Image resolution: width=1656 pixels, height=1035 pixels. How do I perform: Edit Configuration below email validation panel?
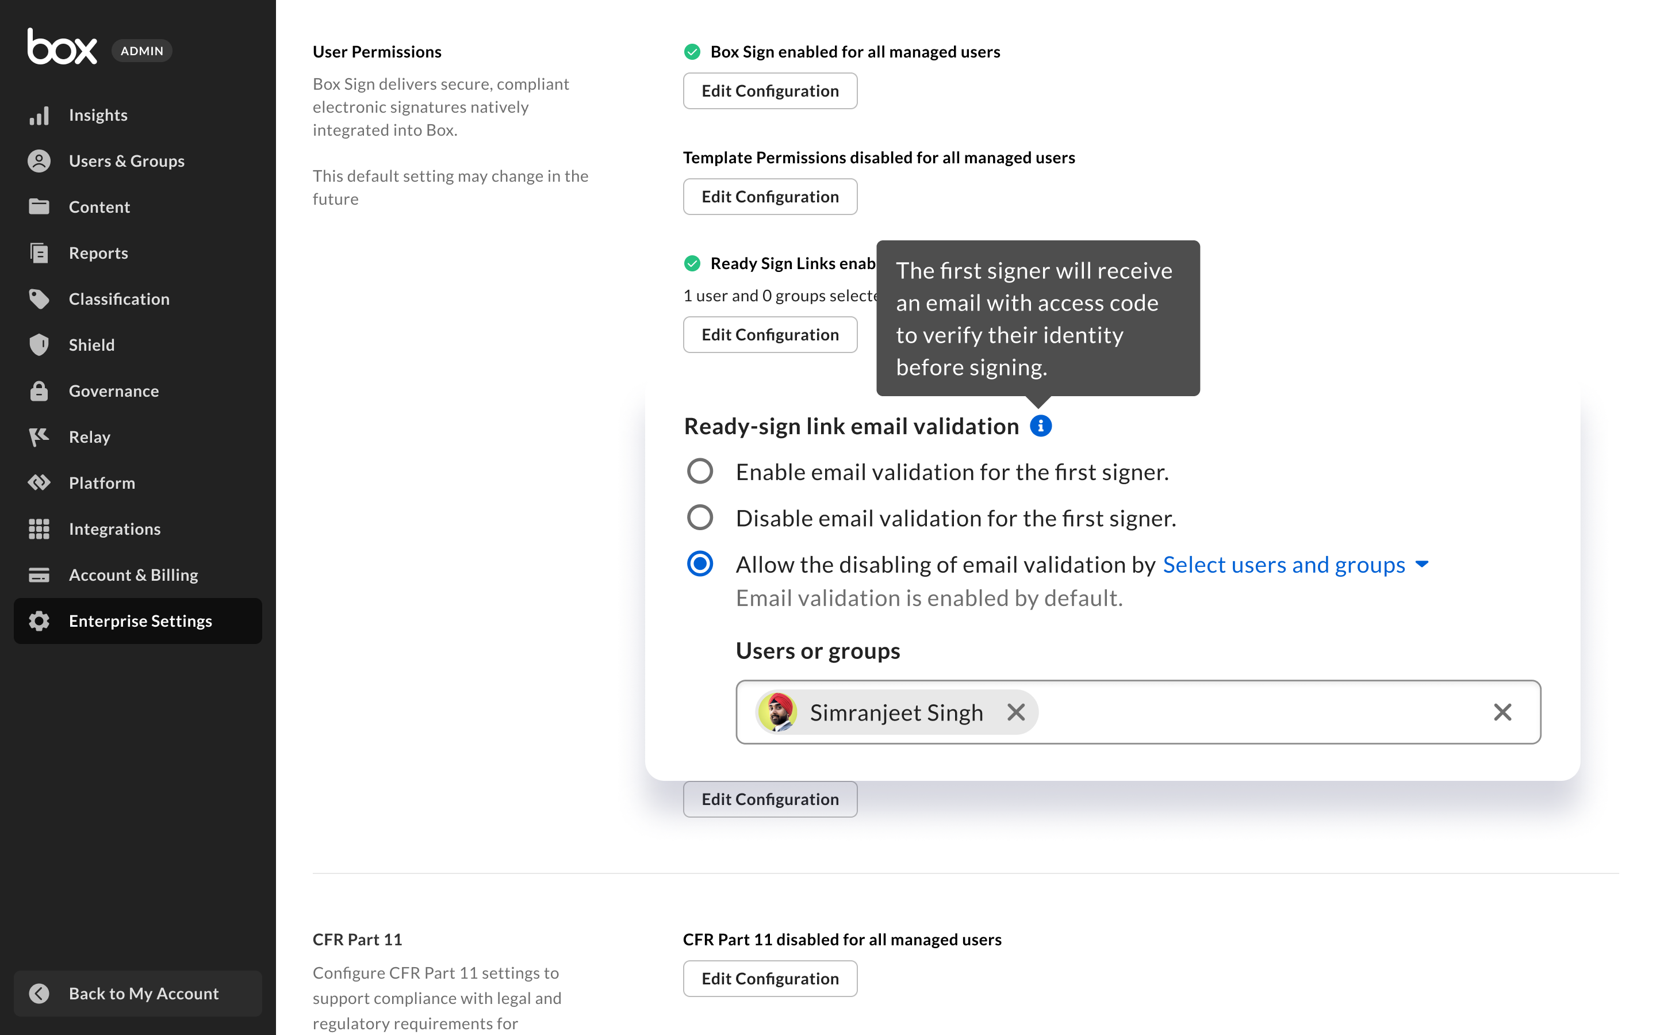pyautogui.click(x=770, y=799)
